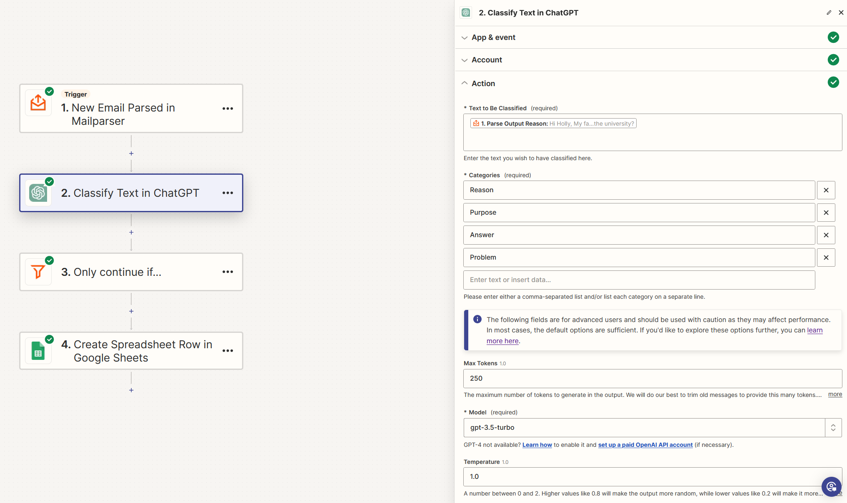Add a step between steps 1 and 2
847x503 pixels.
(131, 154)
